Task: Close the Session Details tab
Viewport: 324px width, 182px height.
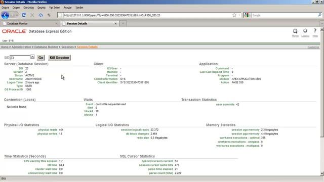Action: [116, 24]
